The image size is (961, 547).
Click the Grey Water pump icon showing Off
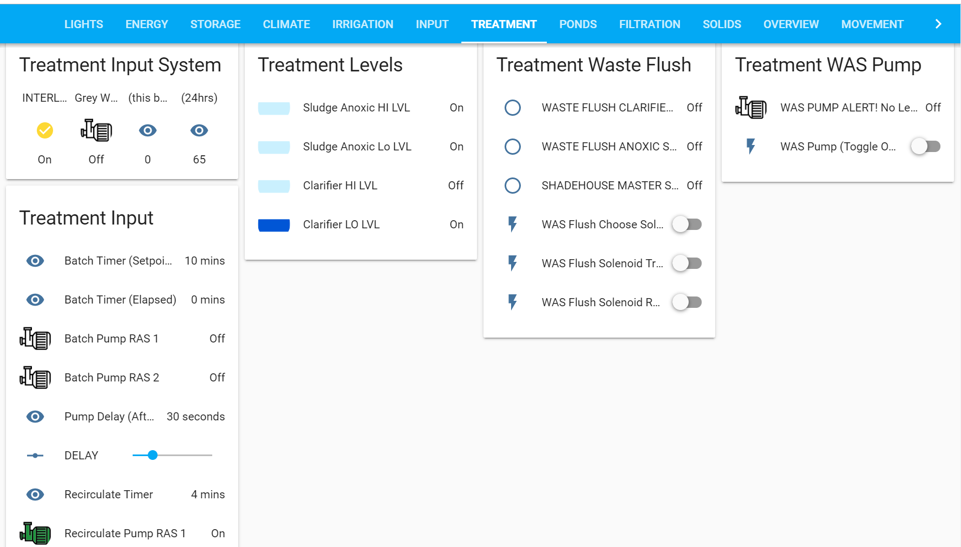96,130
